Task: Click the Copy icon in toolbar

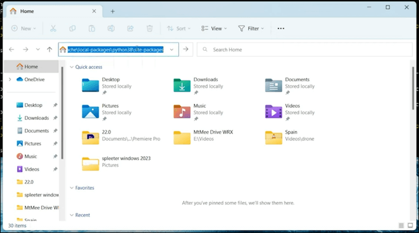Action: (x=73, y=28)
